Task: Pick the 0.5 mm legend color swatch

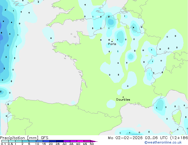Action: [x=12, y=141]
